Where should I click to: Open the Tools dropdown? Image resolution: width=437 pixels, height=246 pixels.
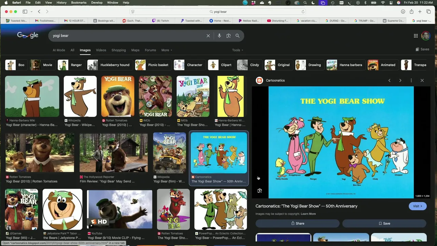tap(238, 50)
